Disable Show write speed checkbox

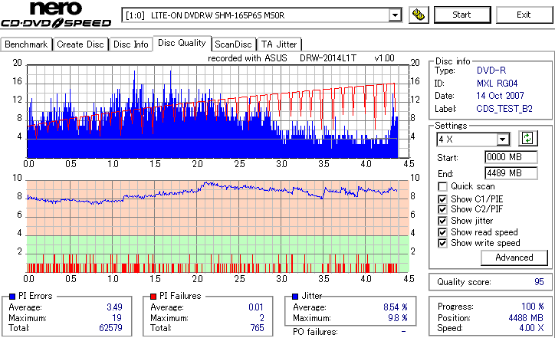[442, 243]
